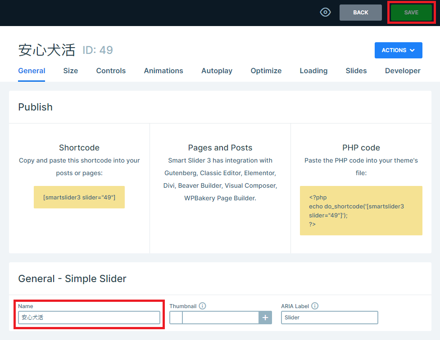Click the smartslider3 shortcode box

(x=79, y=197)
